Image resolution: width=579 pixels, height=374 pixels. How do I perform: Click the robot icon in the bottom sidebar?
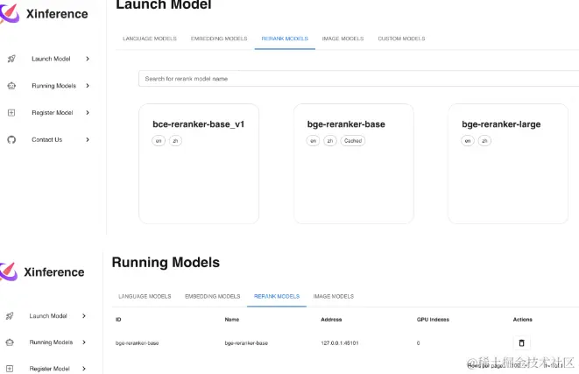(x=10, y=342)
